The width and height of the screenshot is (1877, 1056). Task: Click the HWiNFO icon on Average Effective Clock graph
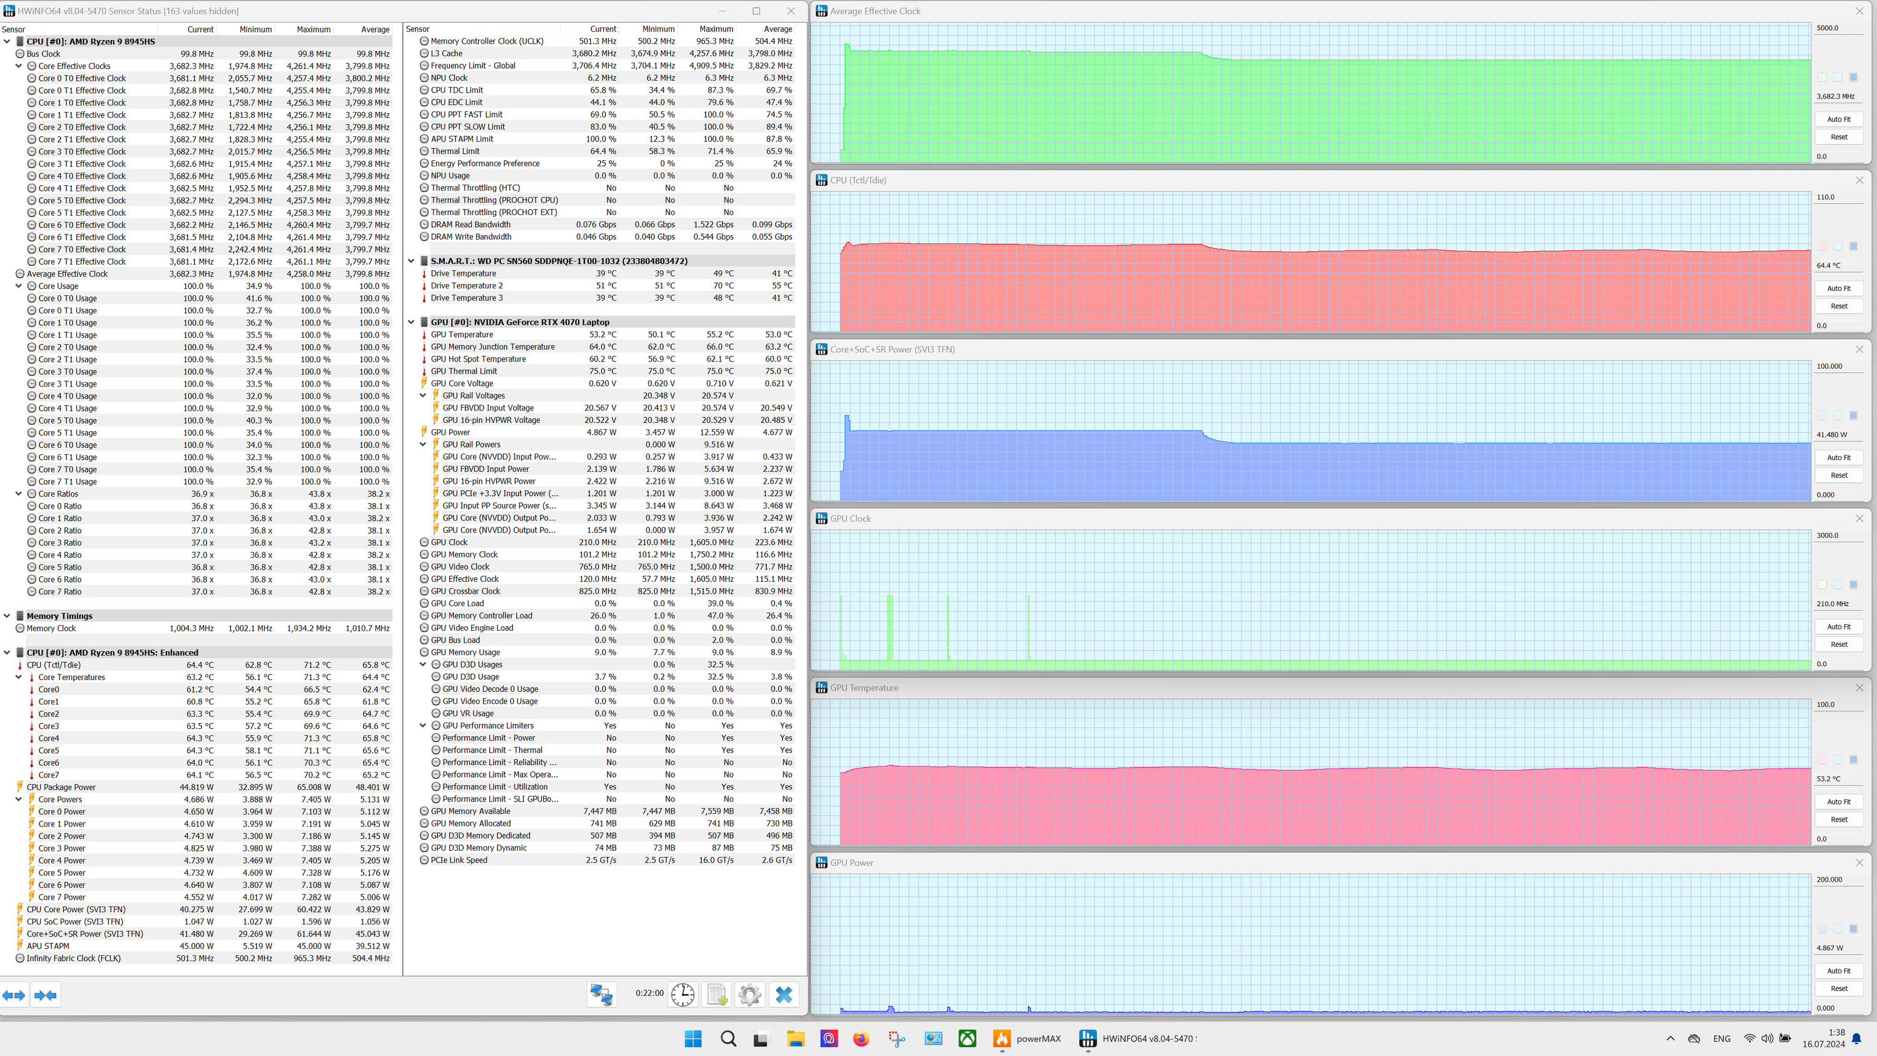click(821, 11)
